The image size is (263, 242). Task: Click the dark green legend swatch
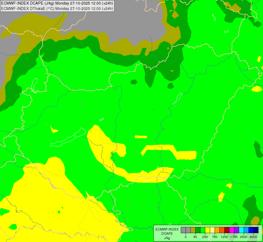[198, 230]
